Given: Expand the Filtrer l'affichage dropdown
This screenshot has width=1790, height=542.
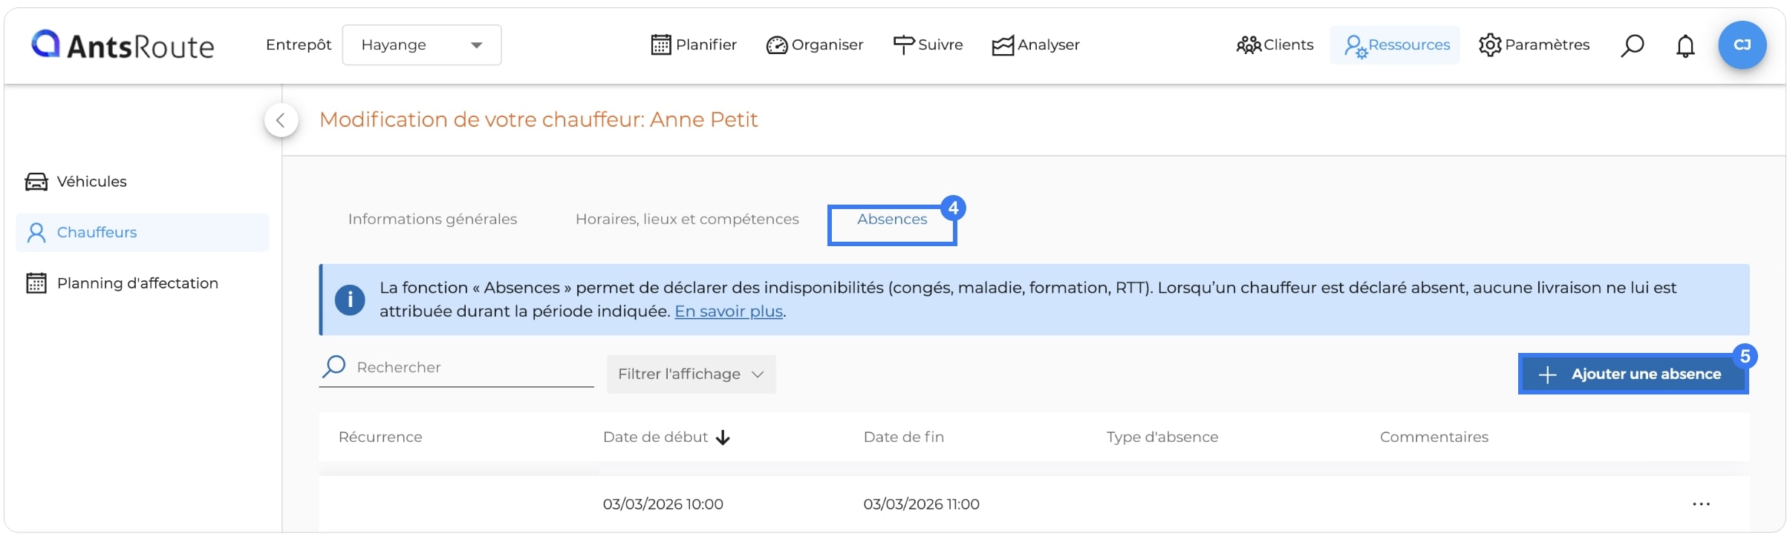Looking at the screenshot, I should coord(691,374).
